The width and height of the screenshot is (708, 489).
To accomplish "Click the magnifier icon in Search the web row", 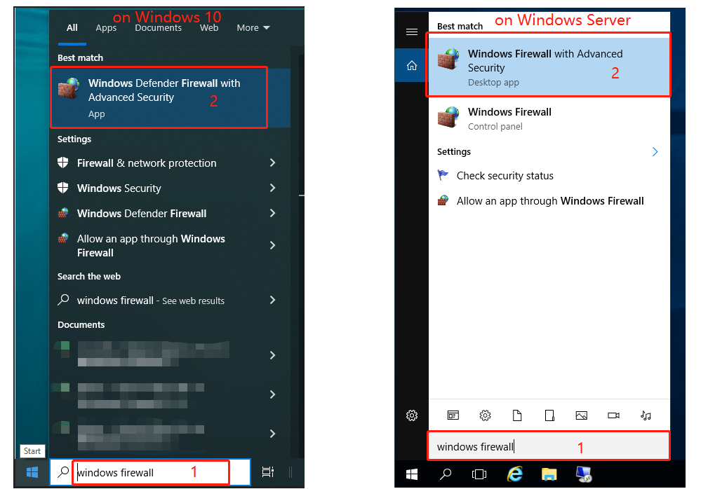I will (63, 300).
